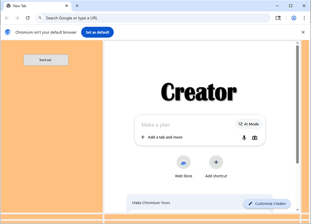
Task: Click the Make Chromium Yours card heading
Action: coord(151,203)
